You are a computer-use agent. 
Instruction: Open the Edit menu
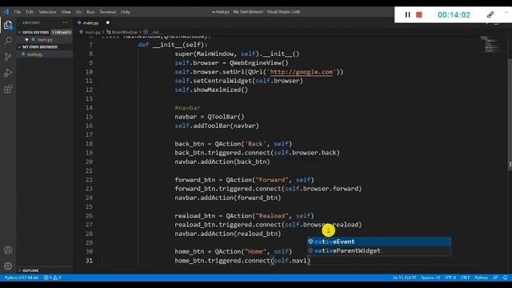click(30, 12)
